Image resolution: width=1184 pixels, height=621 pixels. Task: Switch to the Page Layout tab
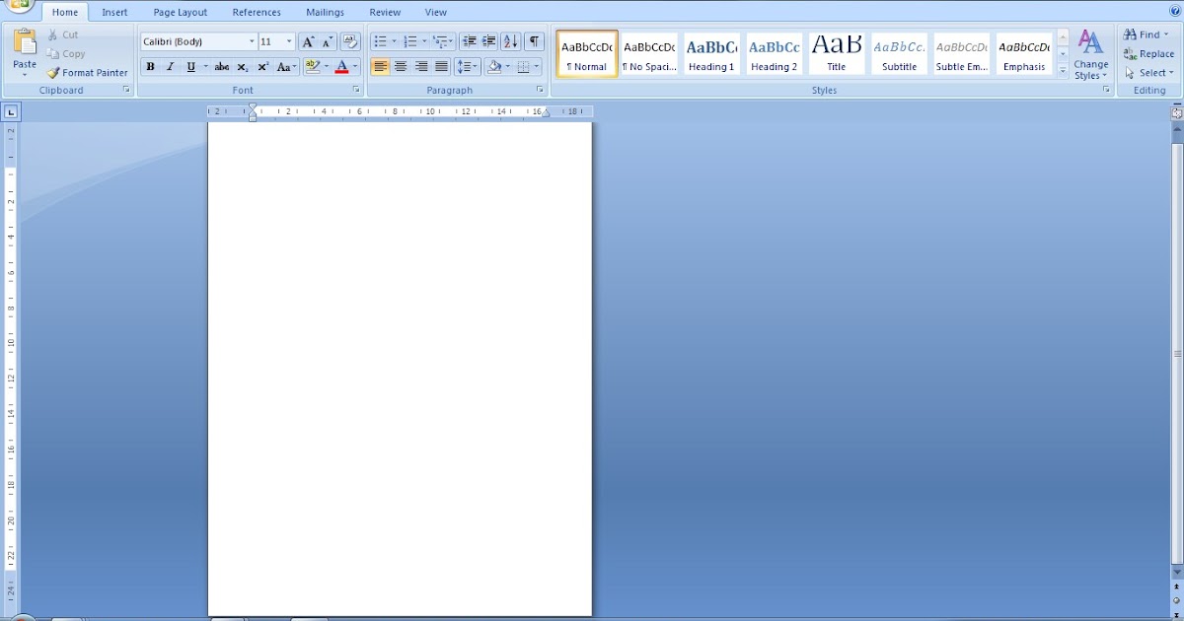(x=180, y=13)
